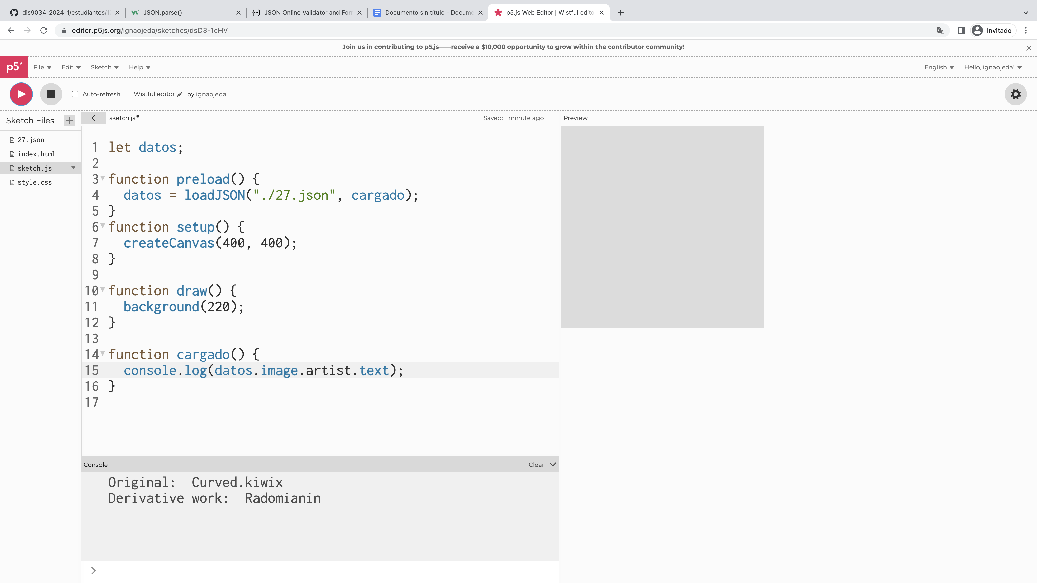Open the Invitado profile button
Viewport: 1037px width, 583px height.
pos(993,31)
